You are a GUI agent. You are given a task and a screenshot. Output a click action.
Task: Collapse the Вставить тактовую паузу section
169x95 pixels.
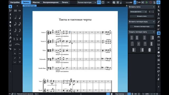154,22
